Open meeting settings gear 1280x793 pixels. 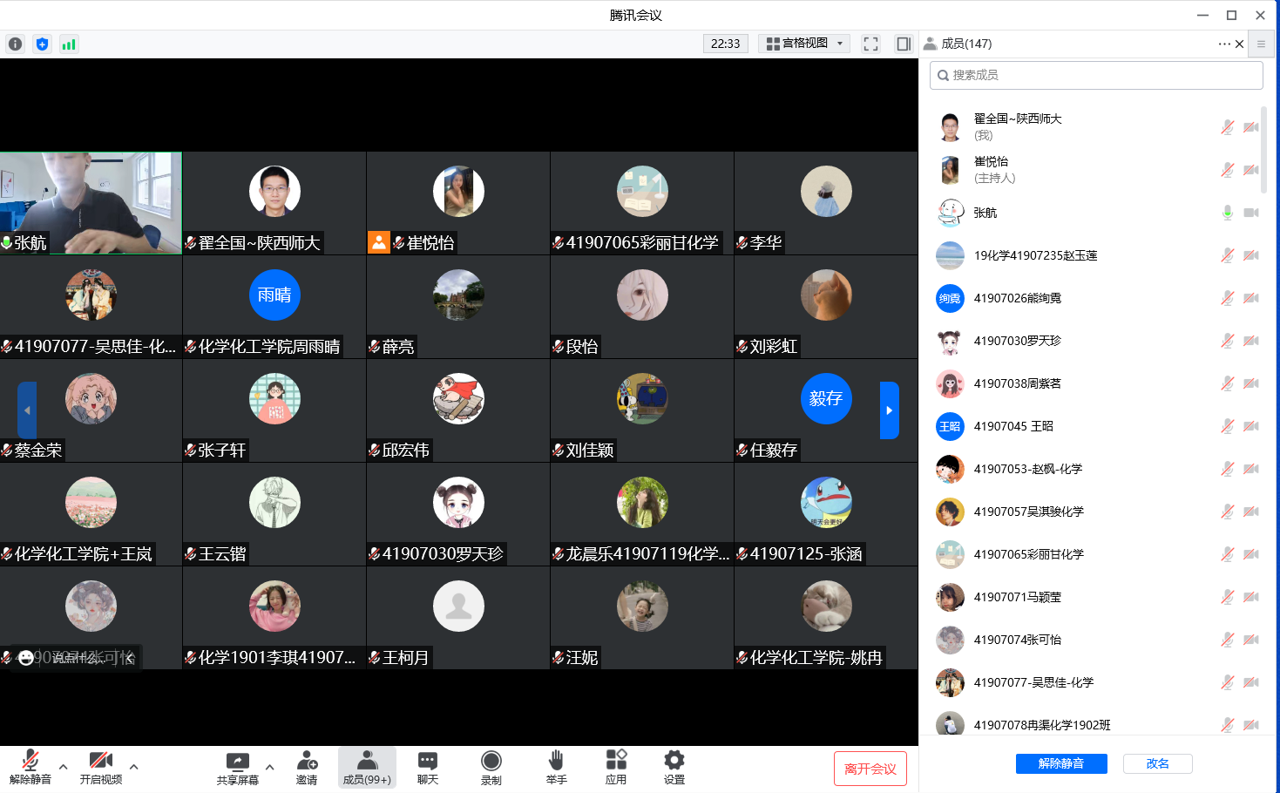[x=674, y=768]
